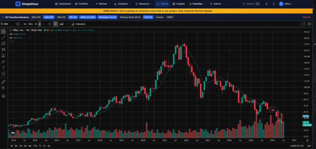Open the Indicators dialog
Image resolution: width=316 pixels, height=149 pixels.
point(78,24)
